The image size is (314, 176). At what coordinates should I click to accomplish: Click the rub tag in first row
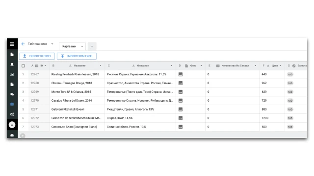(290, 74)
